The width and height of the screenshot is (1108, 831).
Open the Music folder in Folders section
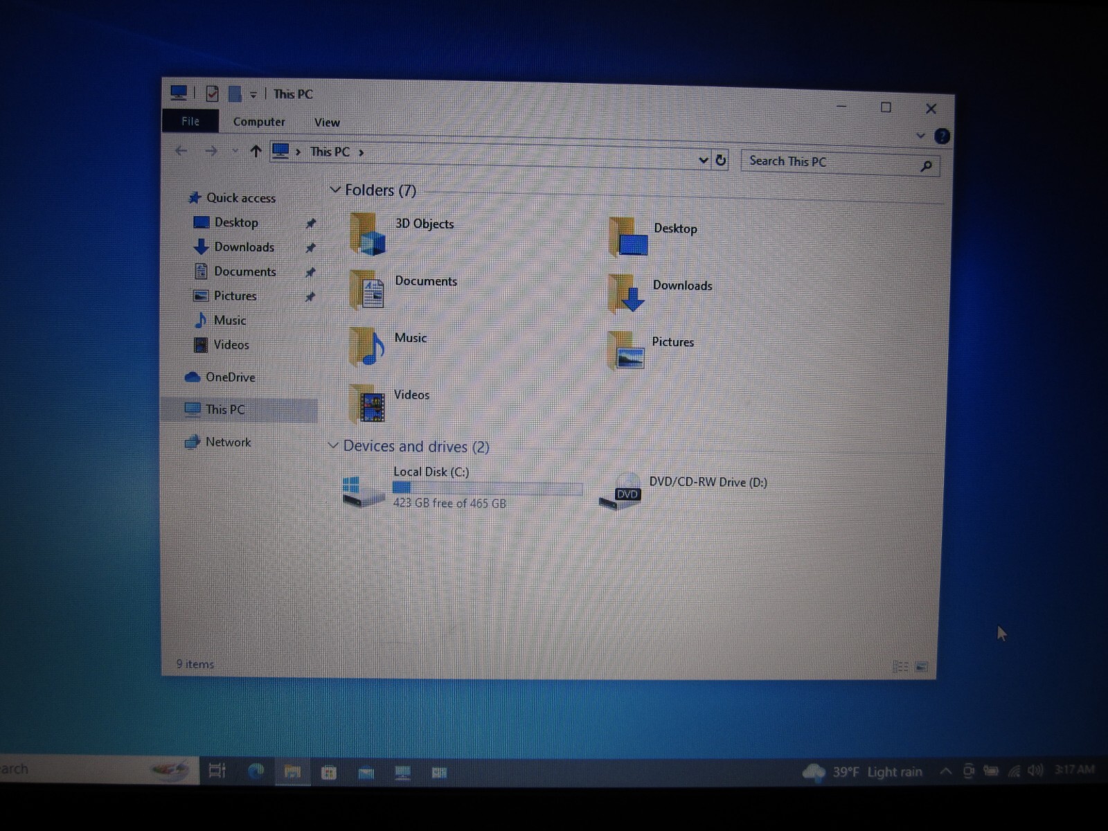[x=388, y=346]
